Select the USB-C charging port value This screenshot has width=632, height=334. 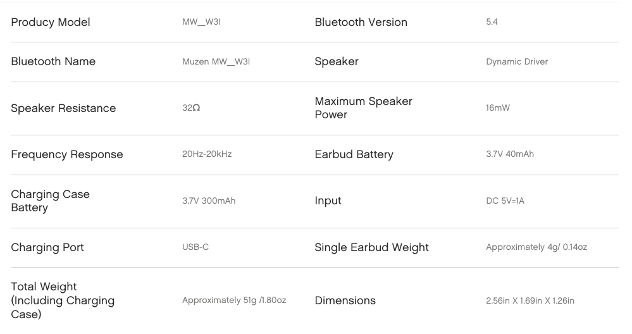(x=195, y=247)
